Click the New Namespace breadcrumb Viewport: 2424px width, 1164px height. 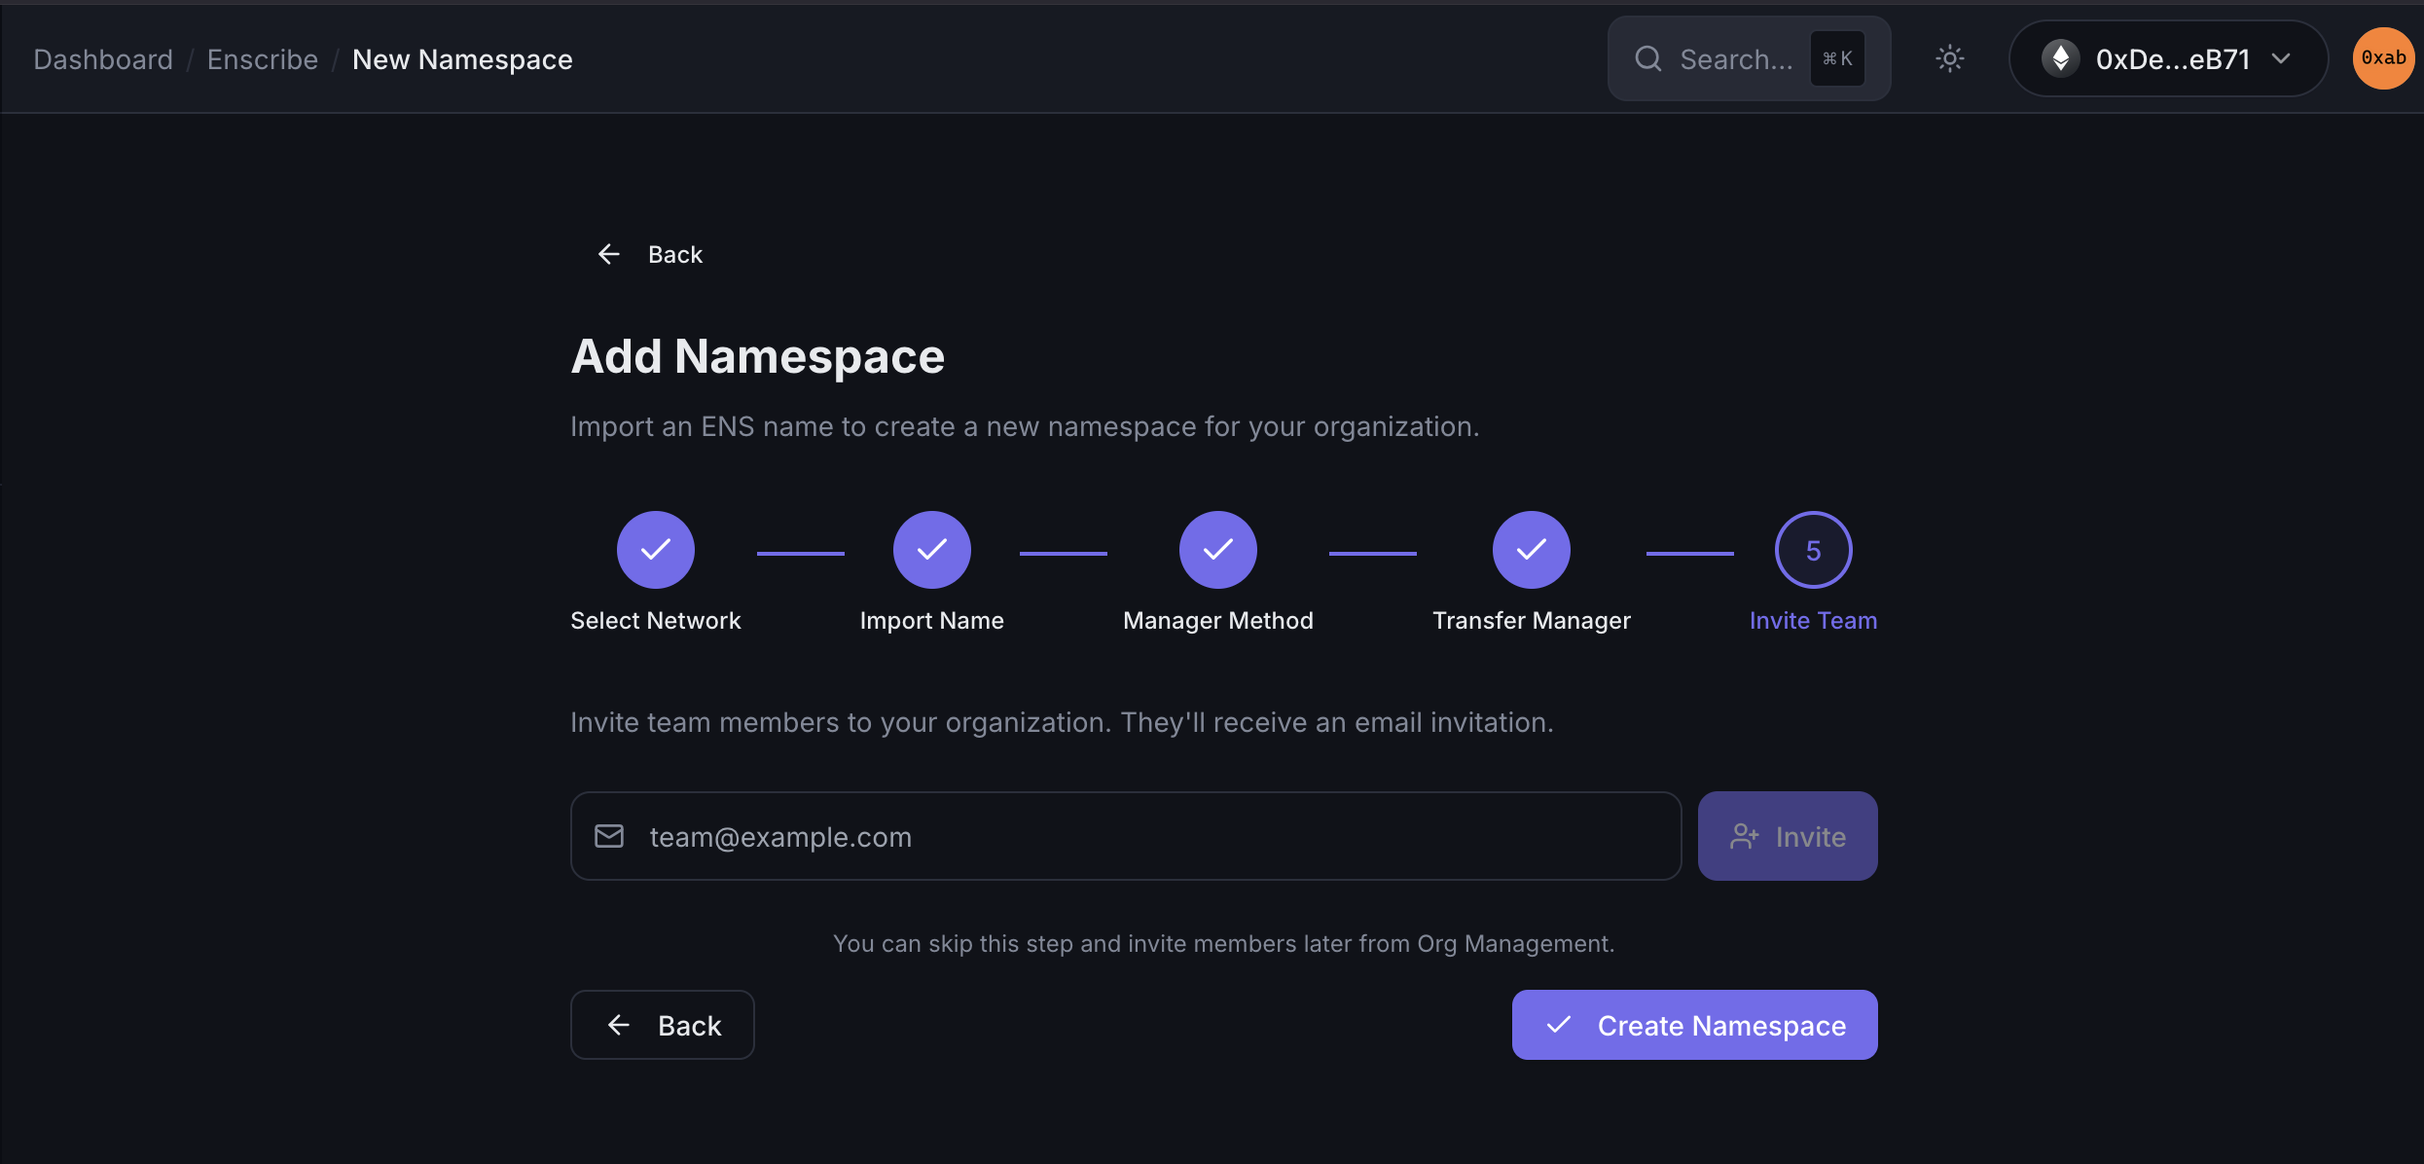click(x=462, y=59)
